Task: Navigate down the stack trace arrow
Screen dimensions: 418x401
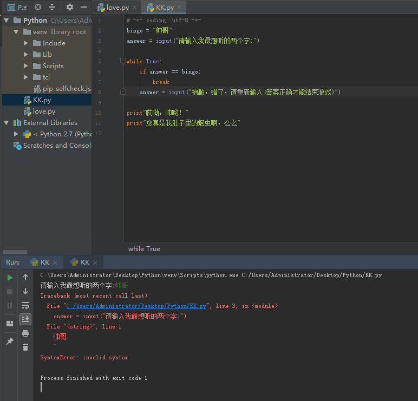Action: pyautogui.click(x=25, y=291)
